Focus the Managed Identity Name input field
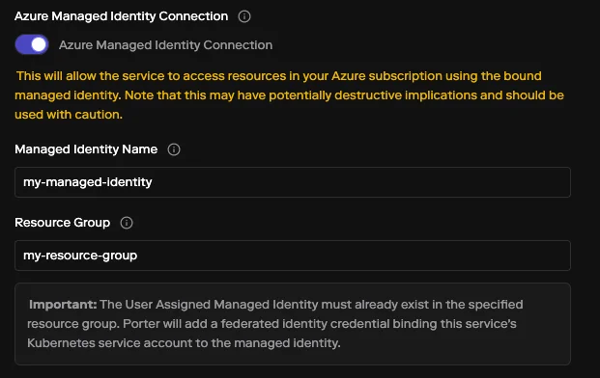Screen dimensions: 600x378 coord(293,182)
